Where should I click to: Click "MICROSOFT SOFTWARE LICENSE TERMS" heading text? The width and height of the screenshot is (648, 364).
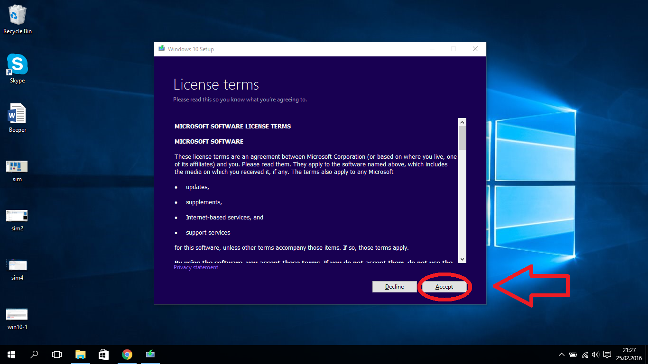pos(233,127)
